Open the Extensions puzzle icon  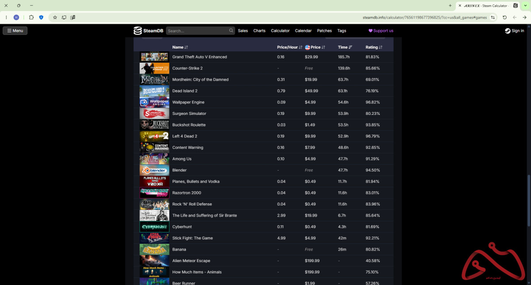[x=31, y=17]
